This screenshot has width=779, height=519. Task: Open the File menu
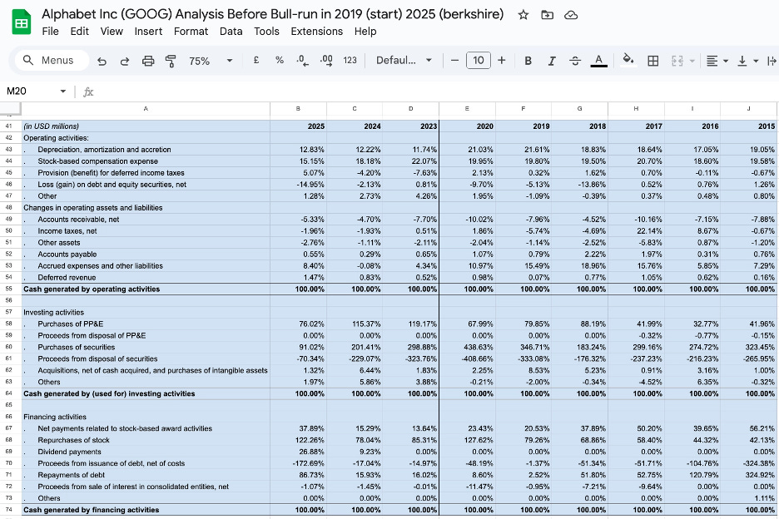click(50, 32)
